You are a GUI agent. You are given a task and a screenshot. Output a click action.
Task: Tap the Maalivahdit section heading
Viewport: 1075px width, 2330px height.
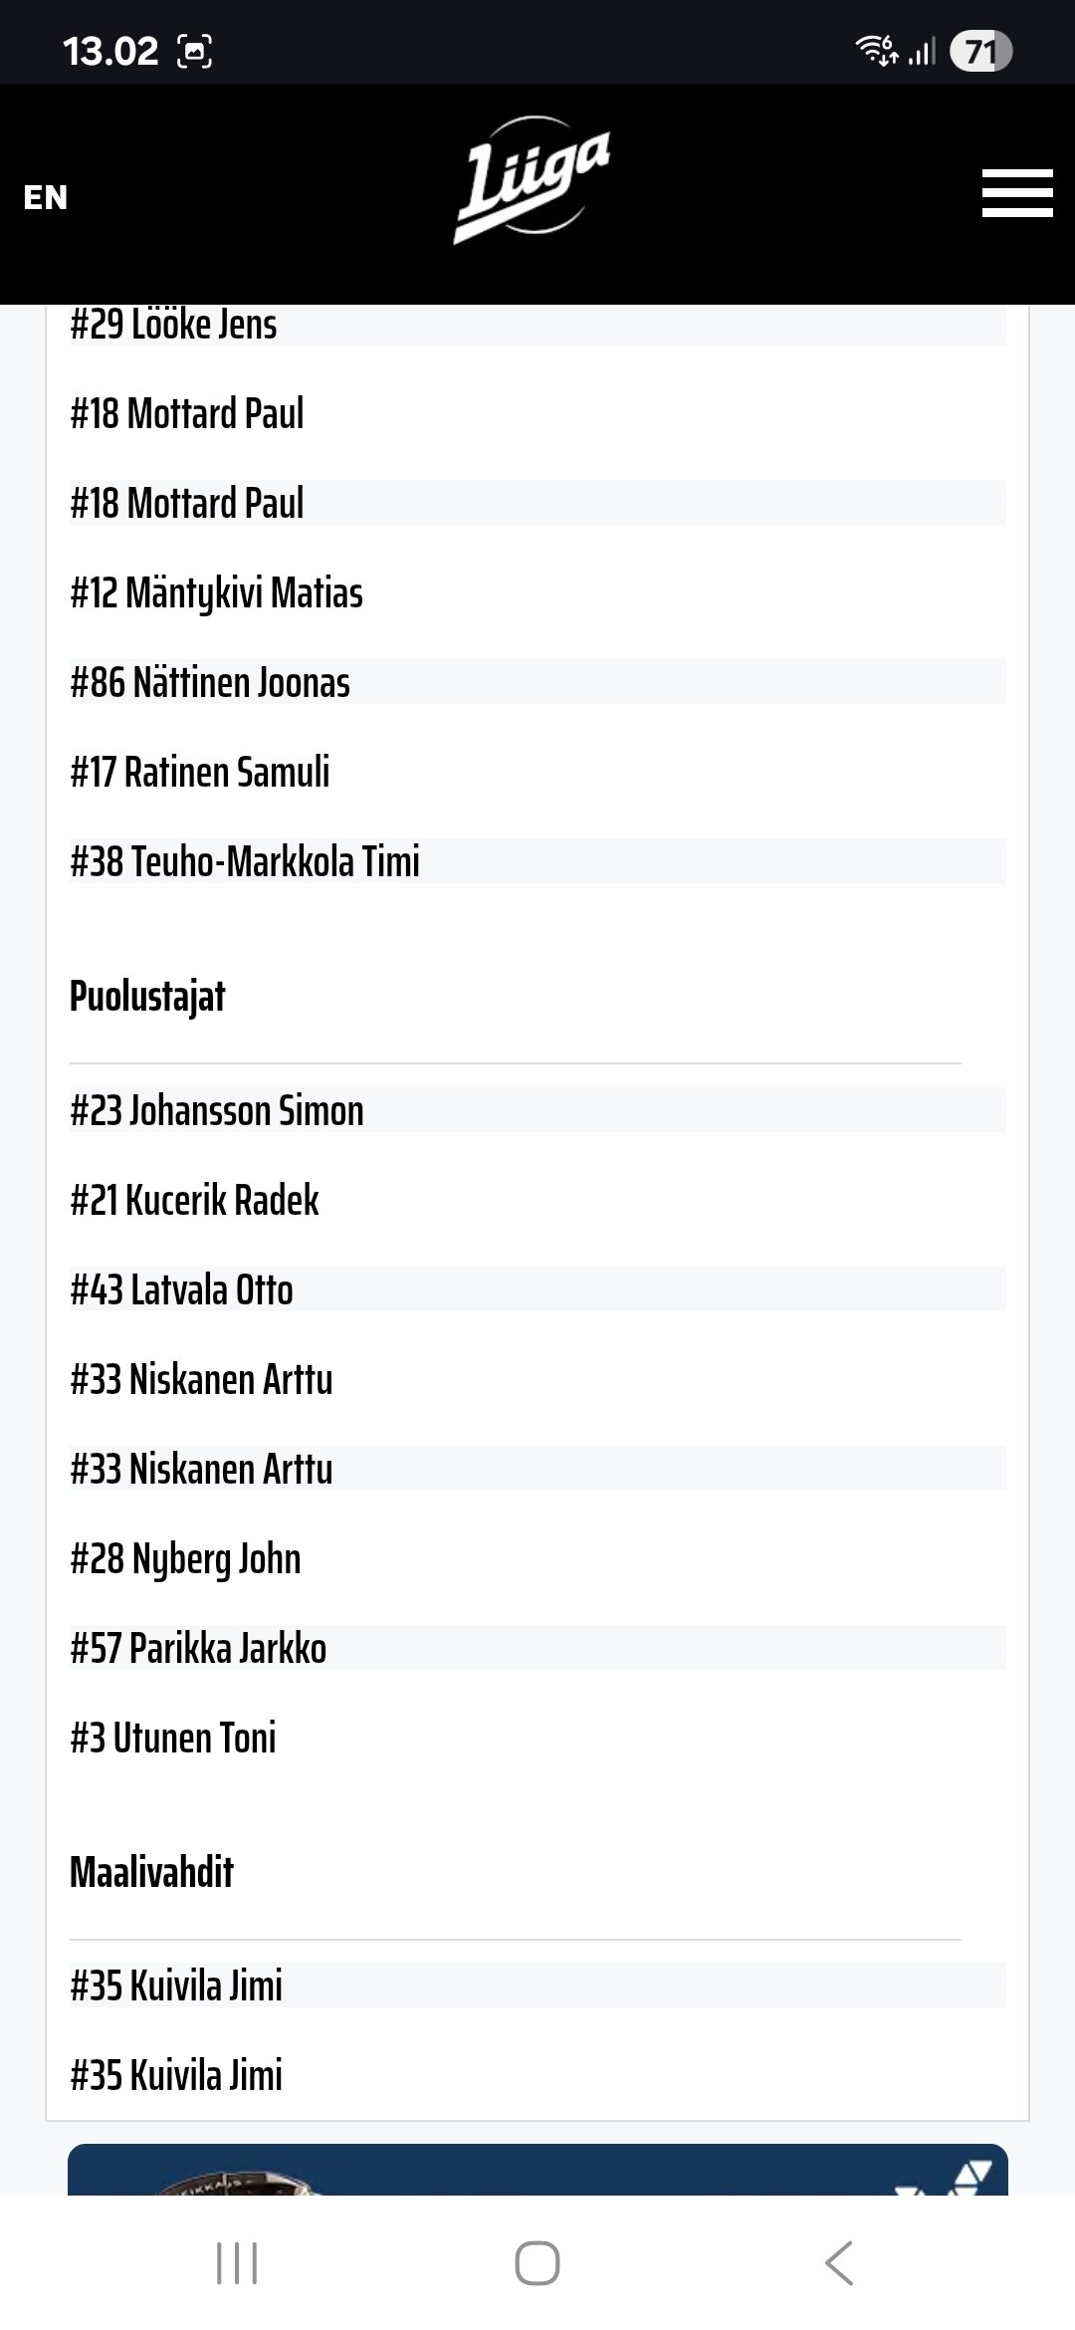(152, 1873)
